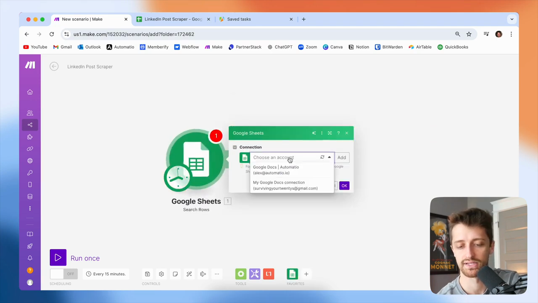Switch to Saved tasks tab
538x303 pixels.
(x=256, y=19)
